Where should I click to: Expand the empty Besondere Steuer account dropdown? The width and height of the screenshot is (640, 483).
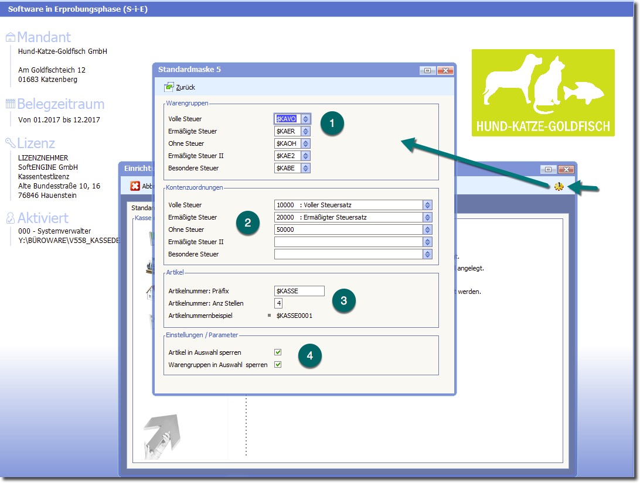coord(427,254)
